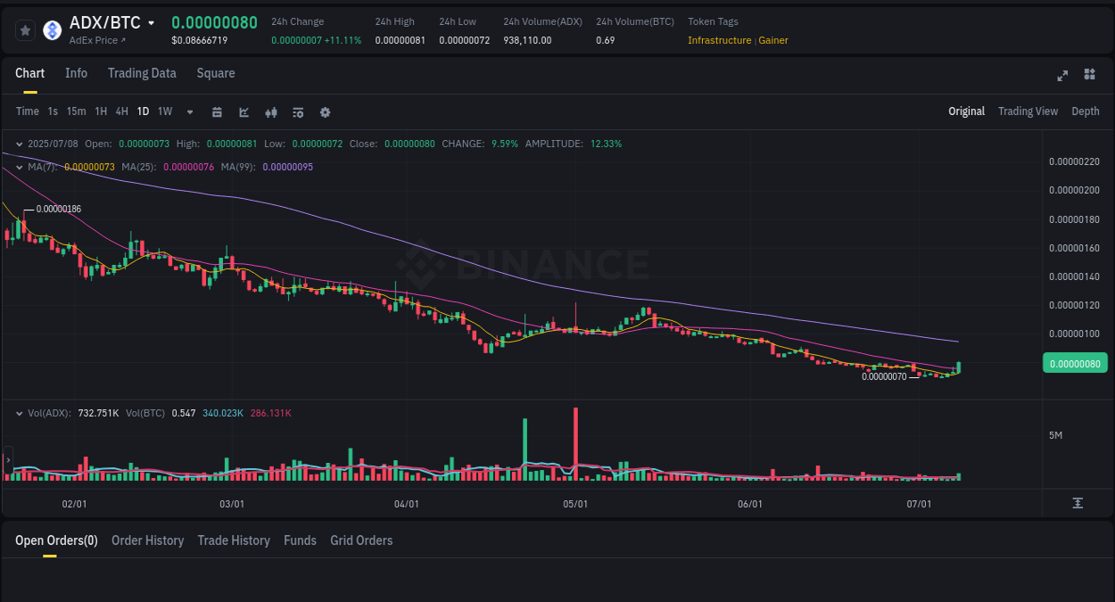Collapse the MA indicator row

click(x=19, y=168)
